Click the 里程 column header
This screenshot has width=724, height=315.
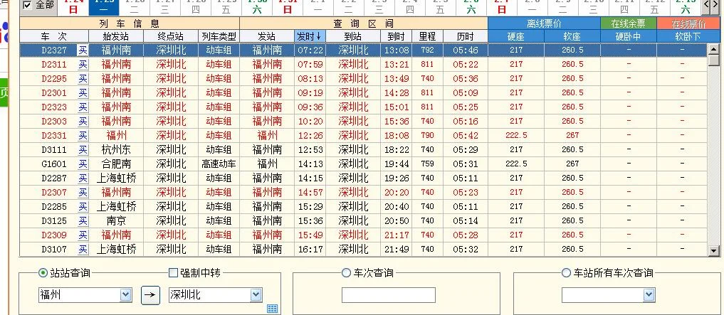click(x=428, y=36)
